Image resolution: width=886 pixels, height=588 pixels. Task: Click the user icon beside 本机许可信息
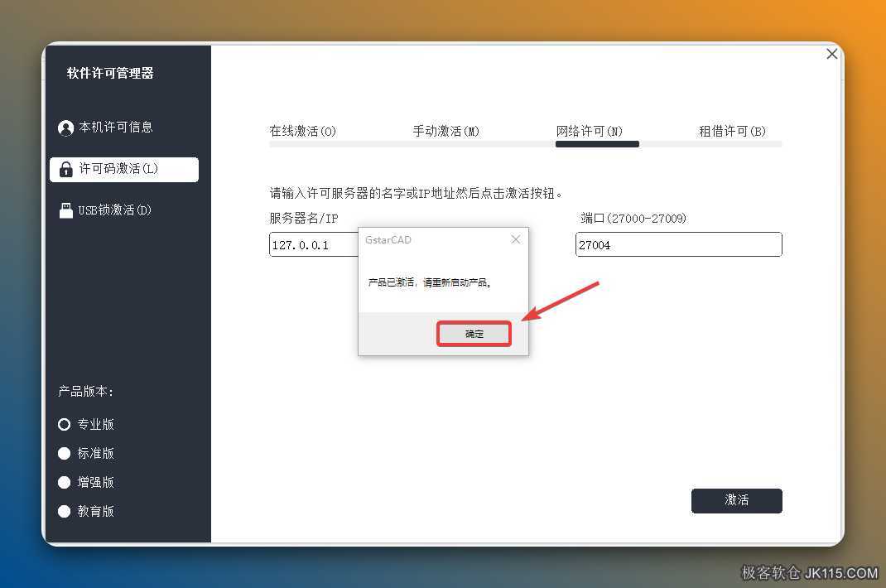65,128
